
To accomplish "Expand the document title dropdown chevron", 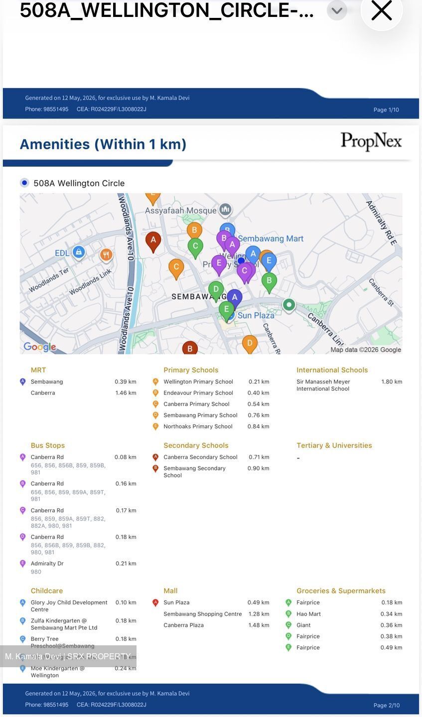I will coord(337,10).
